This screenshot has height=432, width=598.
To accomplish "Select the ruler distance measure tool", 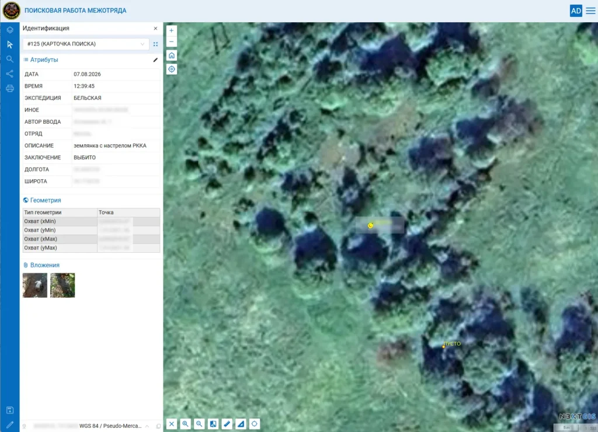I will 227,424.
